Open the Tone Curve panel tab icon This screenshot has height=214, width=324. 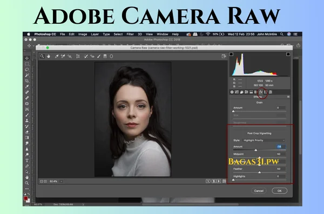[237, 92]
